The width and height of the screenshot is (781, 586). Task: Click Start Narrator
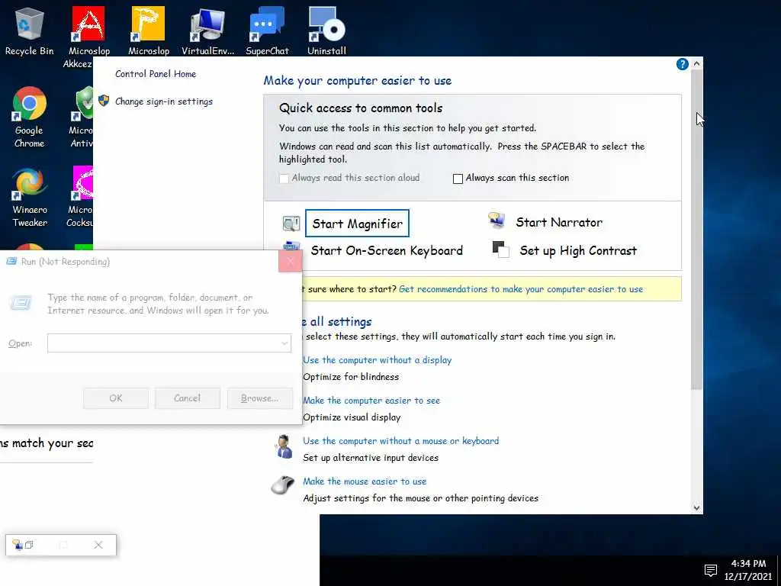pos(559,222)
